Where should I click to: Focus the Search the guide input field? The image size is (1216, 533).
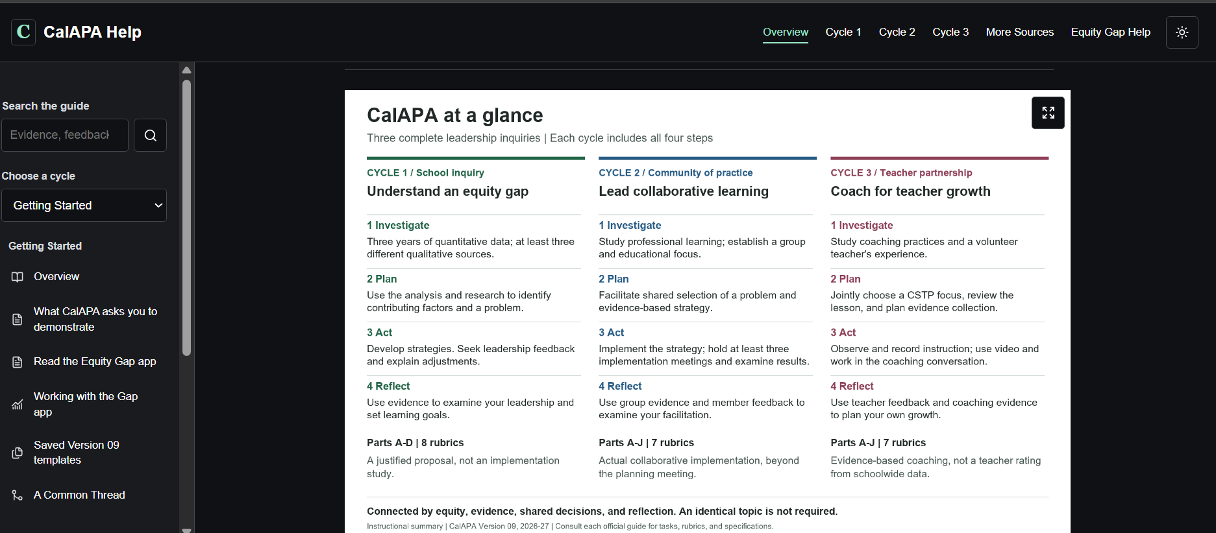(x=65, y=135)
